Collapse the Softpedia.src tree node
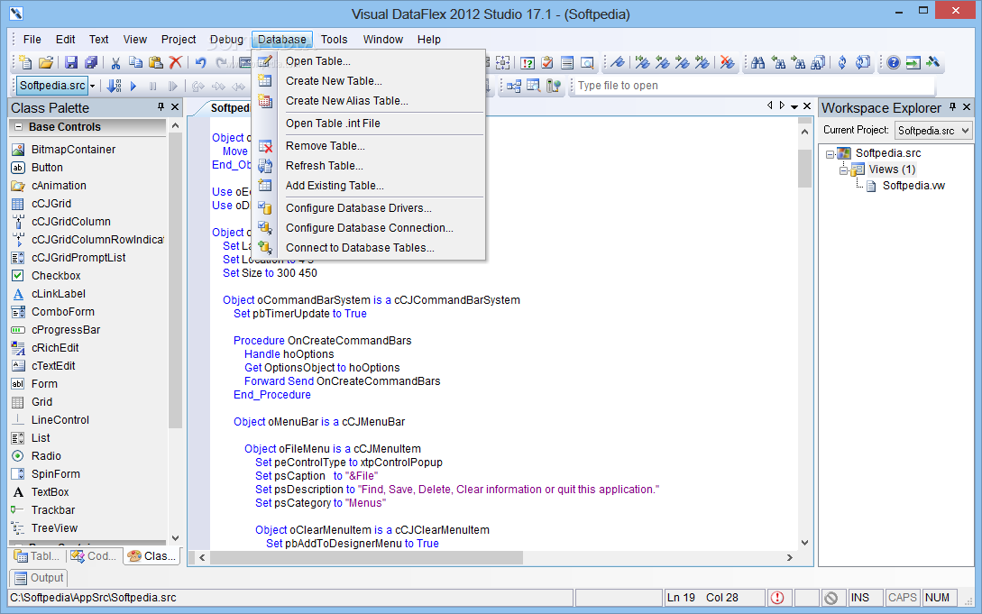Image resolution: width=982 pixels, height=614 pixels. pyautogui.click(x=830, y=154)
